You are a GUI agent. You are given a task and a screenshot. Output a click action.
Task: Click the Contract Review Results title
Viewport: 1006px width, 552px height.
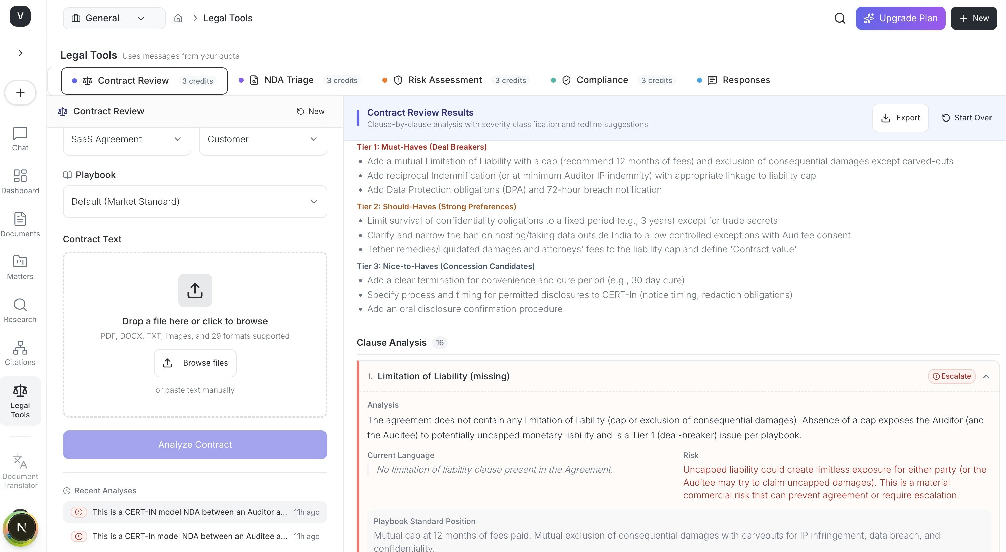pos(420,113)
